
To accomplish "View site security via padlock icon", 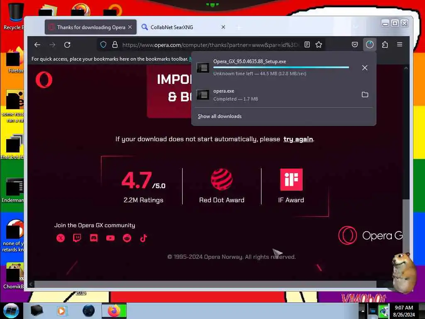I will pyautogui.click(x=115, y=44).
